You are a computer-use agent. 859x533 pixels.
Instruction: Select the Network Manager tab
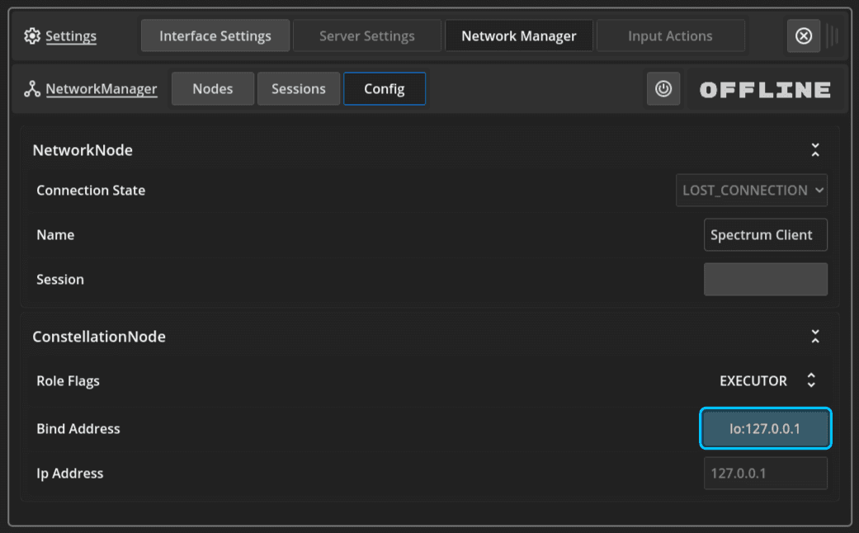click(519, 36)
